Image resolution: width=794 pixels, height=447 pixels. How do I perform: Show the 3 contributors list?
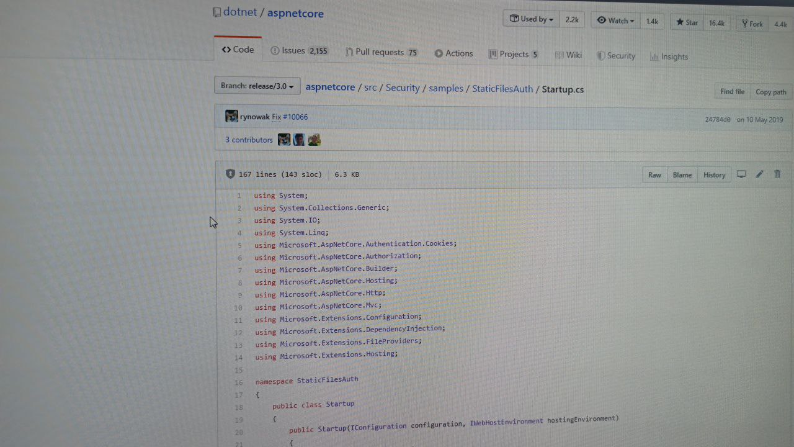click(x=249, y=140)
